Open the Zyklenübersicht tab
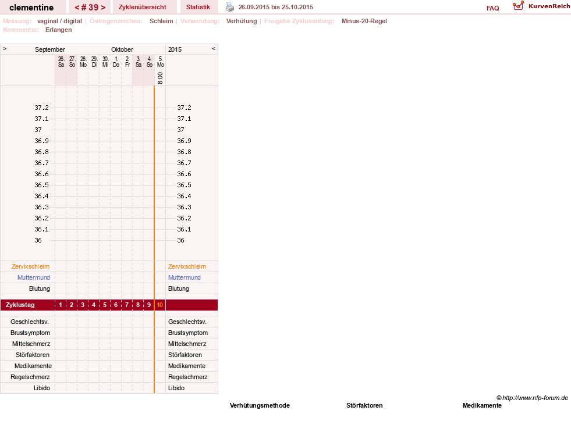Screen dimensions: 571x428 tap(143, 7)
